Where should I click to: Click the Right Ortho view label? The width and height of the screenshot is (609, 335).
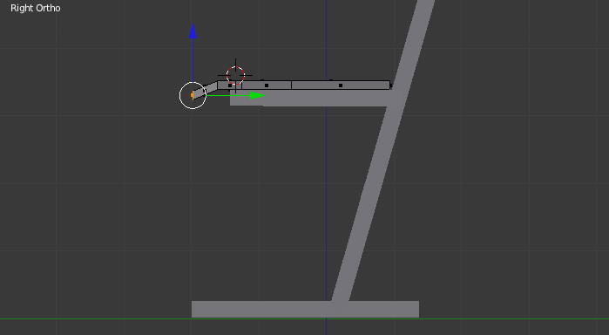(36, 8)
